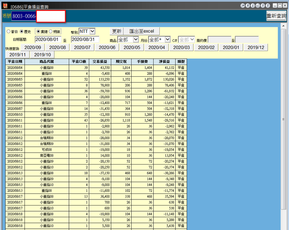Quick query month 2020/07
The image size is (289, 230).
coord(82,47)
